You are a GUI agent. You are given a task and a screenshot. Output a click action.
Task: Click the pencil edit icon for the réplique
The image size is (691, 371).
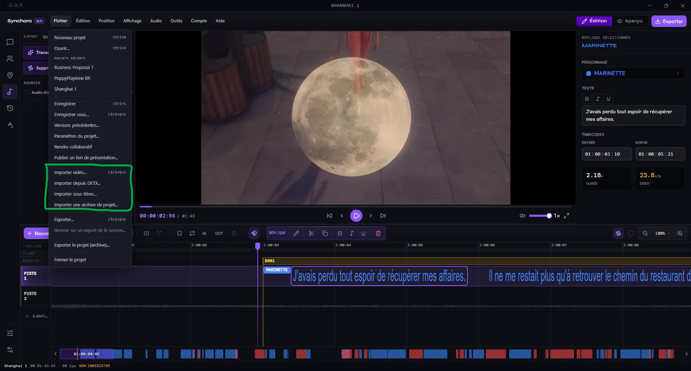[296, 233]
